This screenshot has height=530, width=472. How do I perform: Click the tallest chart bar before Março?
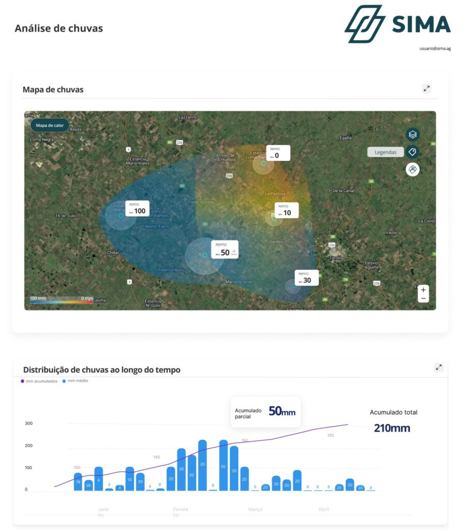pos(202,465)
